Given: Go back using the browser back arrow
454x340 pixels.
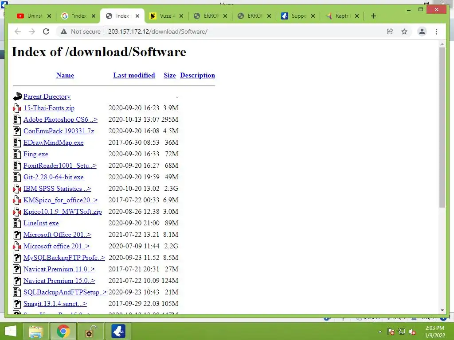Looking at the screenshot, I should click(x=18, y=31).
